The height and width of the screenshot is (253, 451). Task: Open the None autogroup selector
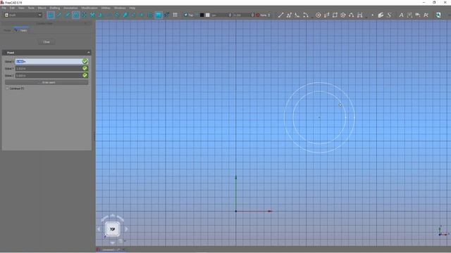[x=263, y=15]
